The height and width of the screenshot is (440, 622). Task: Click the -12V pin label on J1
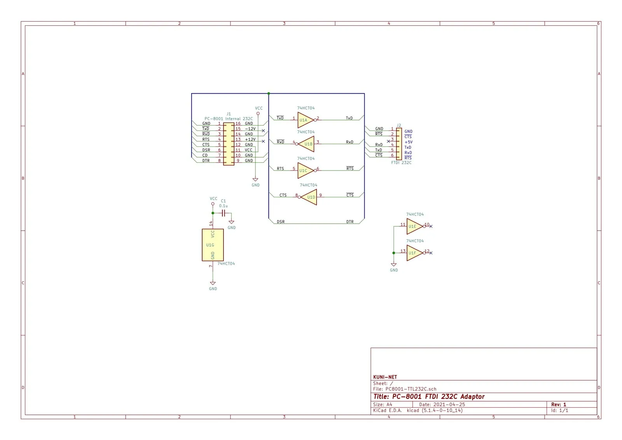[250, 129]
